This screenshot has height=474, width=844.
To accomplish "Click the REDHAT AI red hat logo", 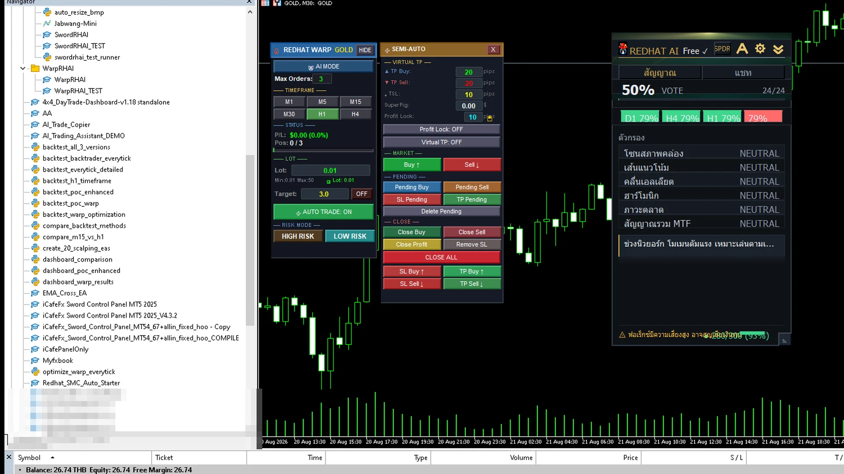I will point(623,49).
